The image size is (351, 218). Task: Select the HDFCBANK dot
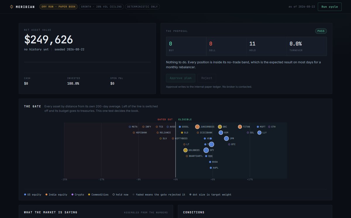tap(134, 133)
